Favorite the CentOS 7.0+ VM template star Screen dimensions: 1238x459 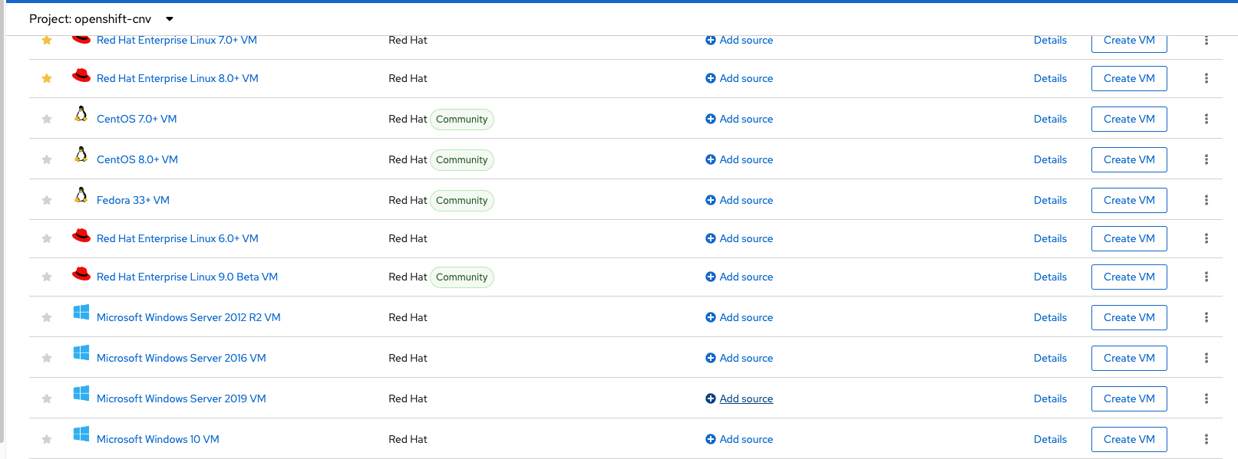[x=47, y=119]
